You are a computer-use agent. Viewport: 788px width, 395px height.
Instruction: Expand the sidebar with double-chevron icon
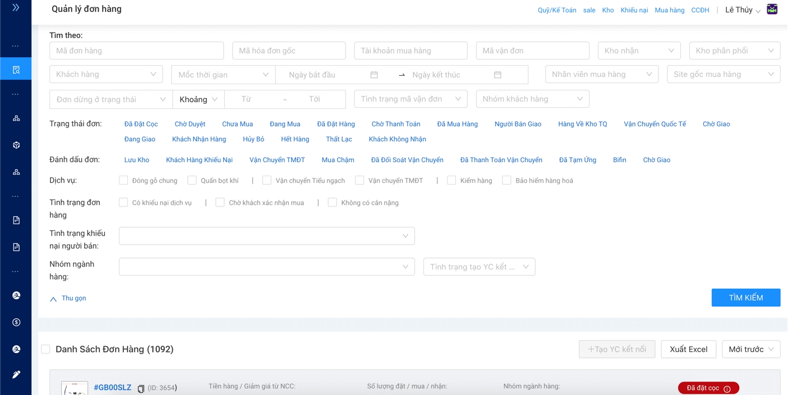(16, 8)
